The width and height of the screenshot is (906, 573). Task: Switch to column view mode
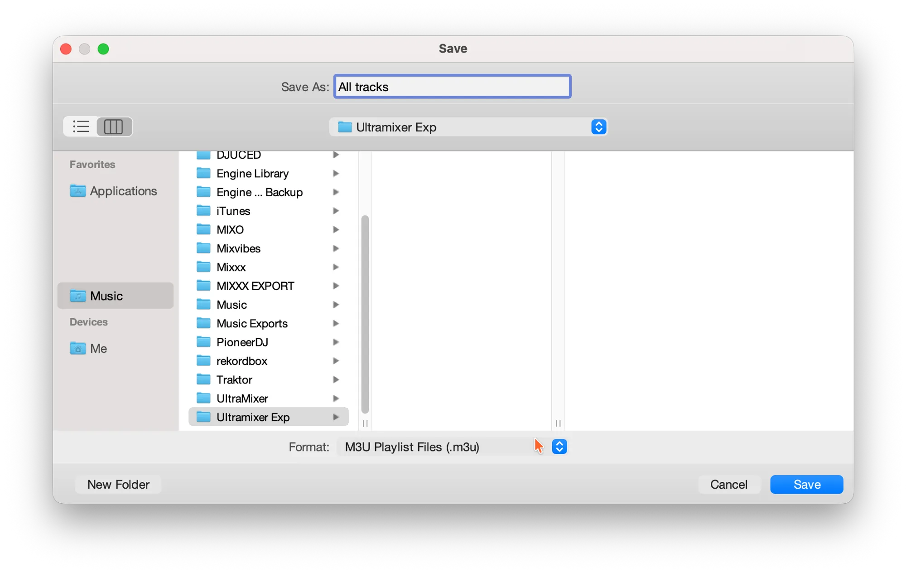tap(114, 126)
